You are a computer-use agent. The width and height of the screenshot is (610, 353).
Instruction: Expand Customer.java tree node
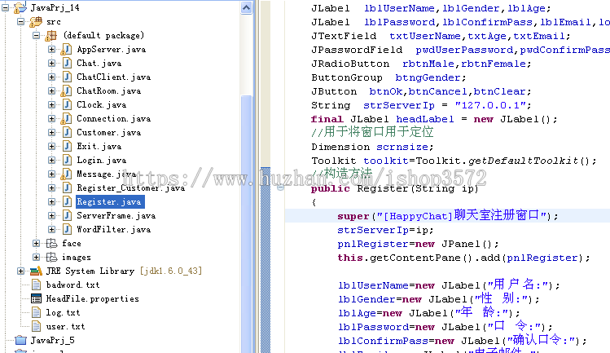(51, 132)
